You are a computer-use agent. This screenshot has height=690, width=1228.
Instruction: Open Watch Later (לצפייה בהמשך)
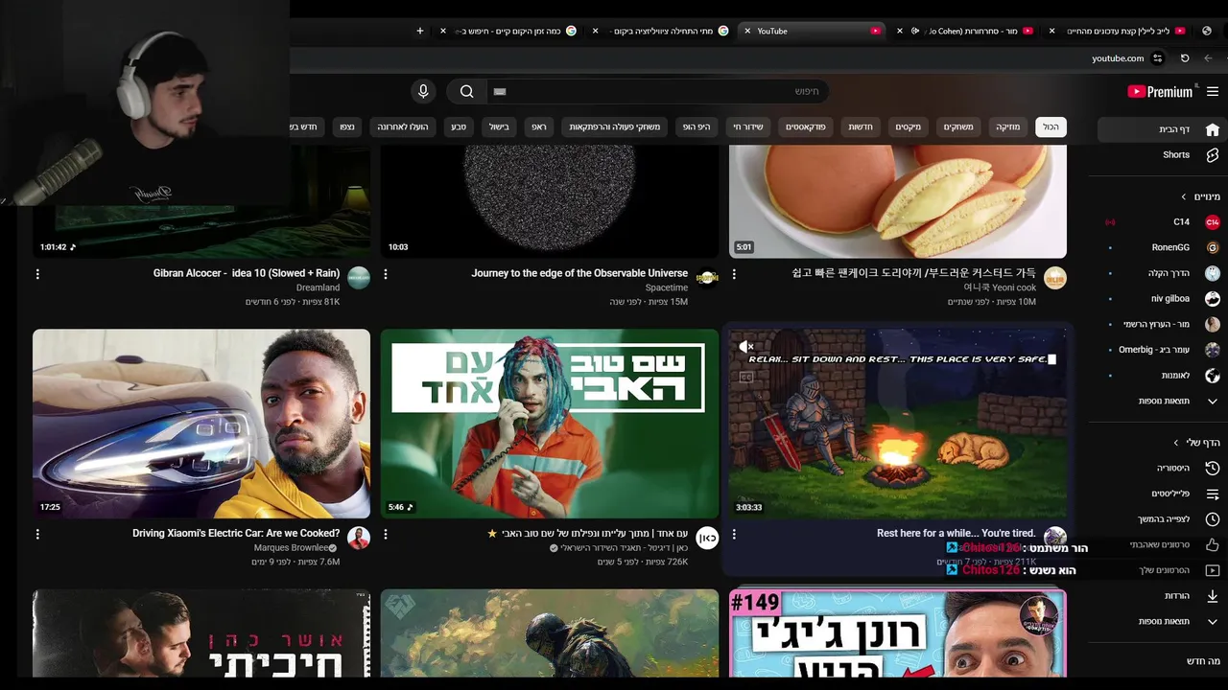[x=1162, y=519]
